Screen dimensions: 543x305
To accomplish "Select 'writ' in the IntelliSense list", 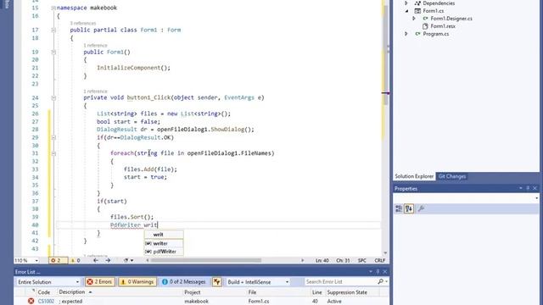I will point(164,235).
